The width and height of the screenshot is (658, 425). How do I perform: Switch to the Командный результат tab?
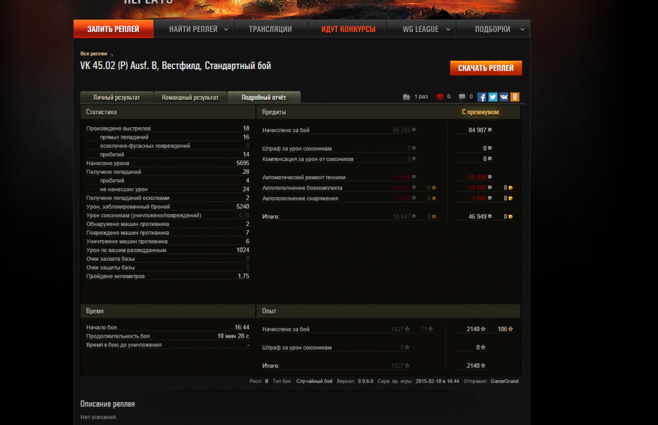click(190, 98)
